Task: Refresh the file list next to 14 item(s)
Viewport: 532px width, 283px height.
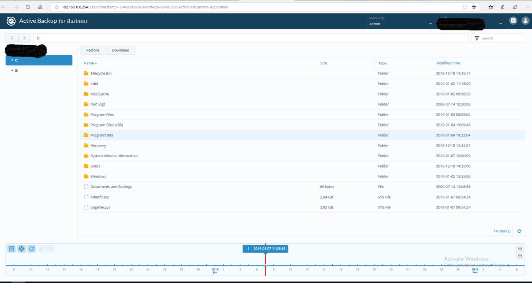Action: tap(519, 231)
